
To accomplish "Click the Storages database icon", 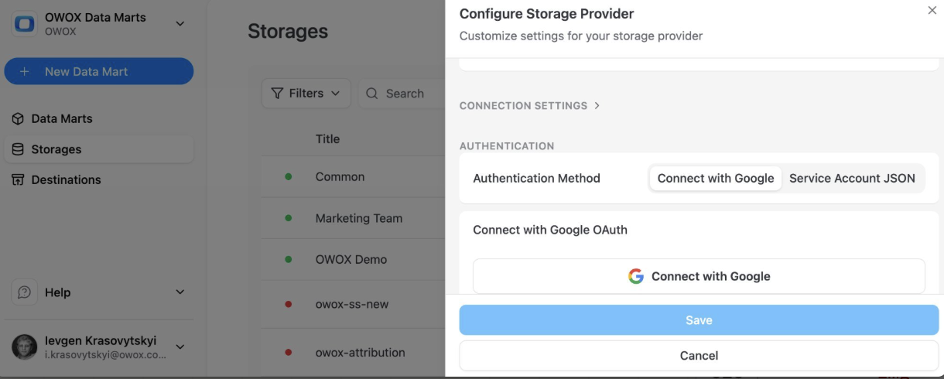I will point(19,149).
